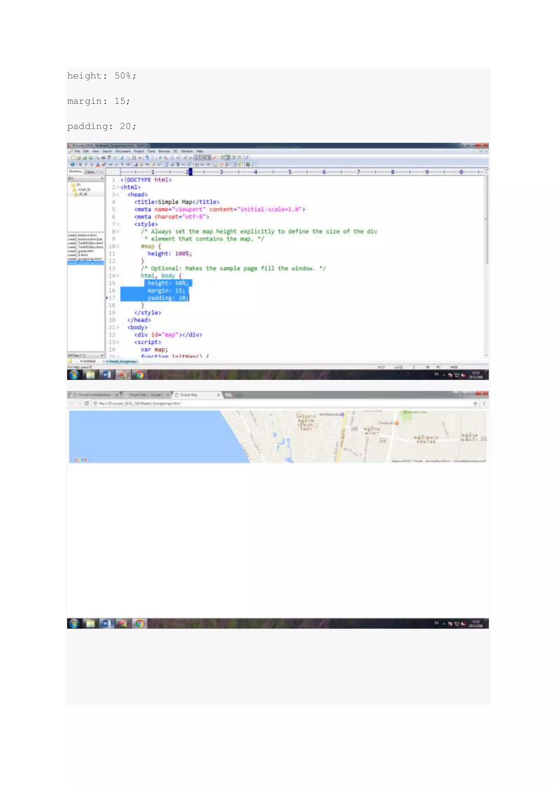Open the Document menu in EditPlus

pyautogui.click(x=122, y=151)
